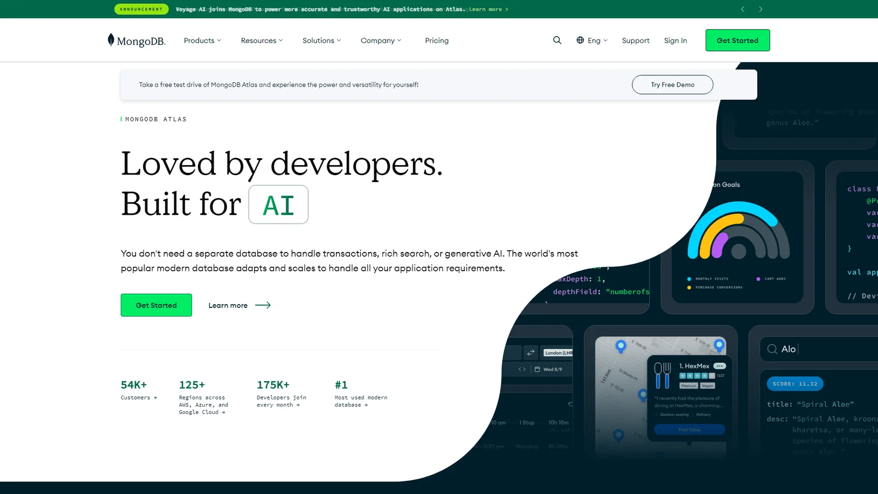Expand the Solutions menu

coord(322,41)
